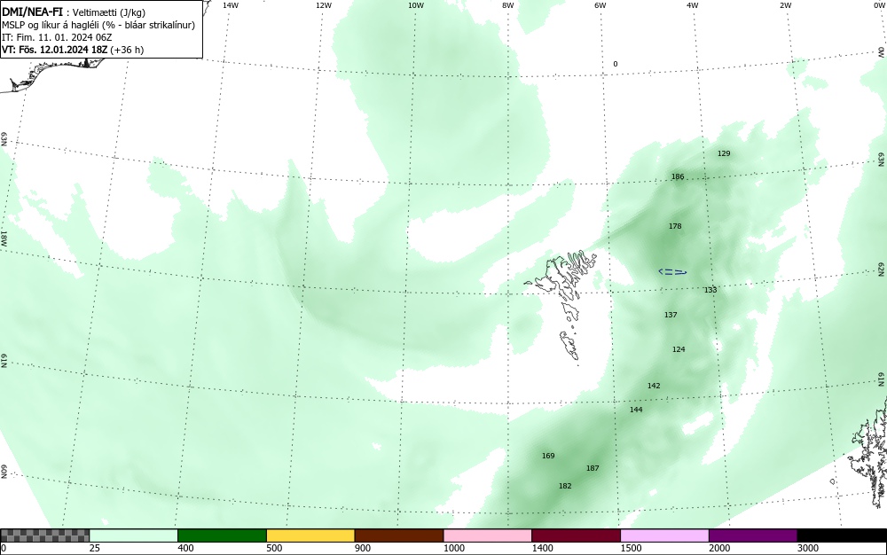Click the map value 182
This screenshot has height=555, width=887.
(x=564, y=486)
